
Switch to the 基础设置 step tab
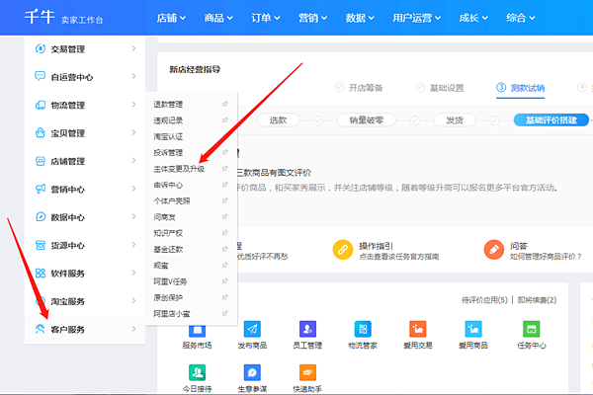pyautogui.click(x=440, y=88)
